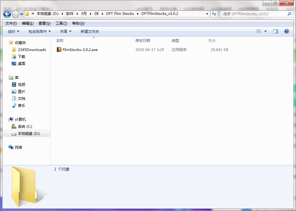Screen dimensions: 296x211
Task: Click the 系统 (C:) drive icon
Action: pos(14,126)
